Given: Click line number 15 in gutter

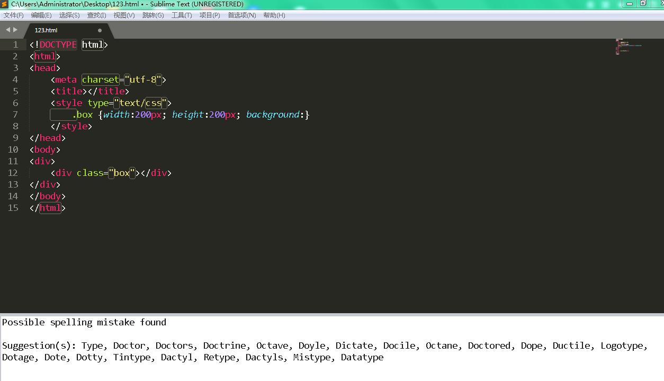Looking at the screenshot, I should (13, 208).
